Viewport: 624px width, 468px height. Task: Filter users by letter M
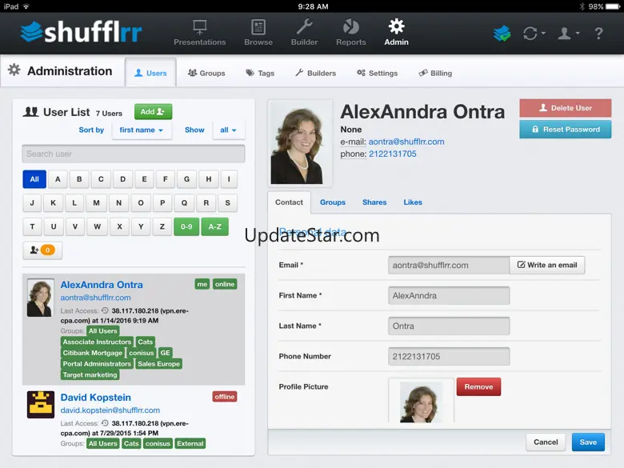pos(96,203)
